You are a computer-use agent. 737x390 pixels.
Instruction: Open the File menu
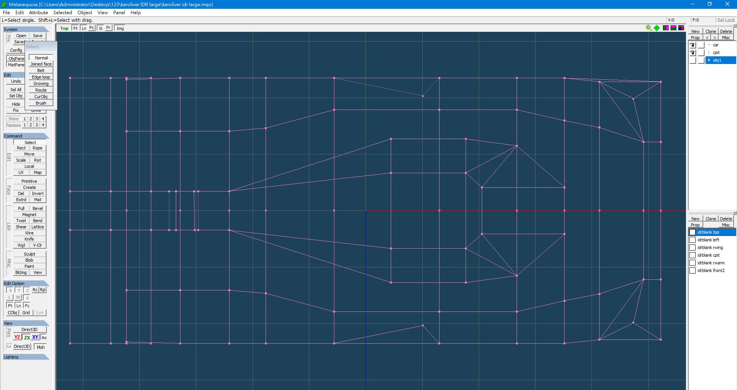tap(6, 13)
